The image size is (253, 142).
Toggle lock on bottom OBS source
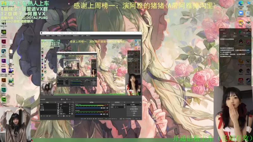(x=72, y=114)
